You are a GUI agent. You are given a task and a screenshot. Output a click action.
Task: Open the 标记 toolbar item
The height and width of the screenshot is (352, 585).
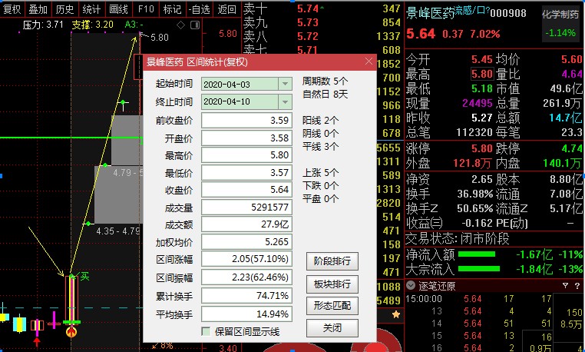coord(173,9)
